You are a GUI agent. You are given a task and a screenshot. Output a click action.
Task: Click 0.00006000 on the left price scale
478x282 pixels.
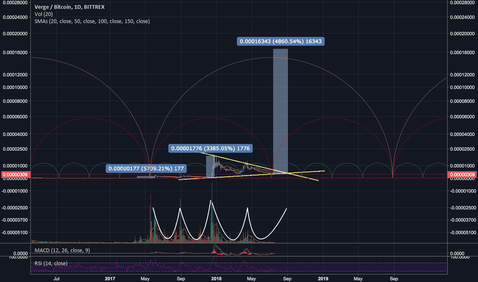tap(15, 117)
